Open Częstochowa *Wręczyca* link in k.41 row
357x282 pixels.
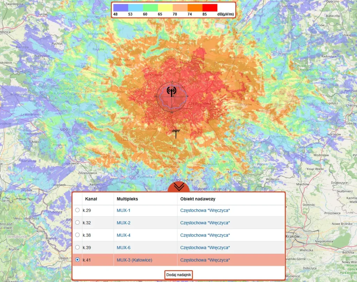[205, 260]
